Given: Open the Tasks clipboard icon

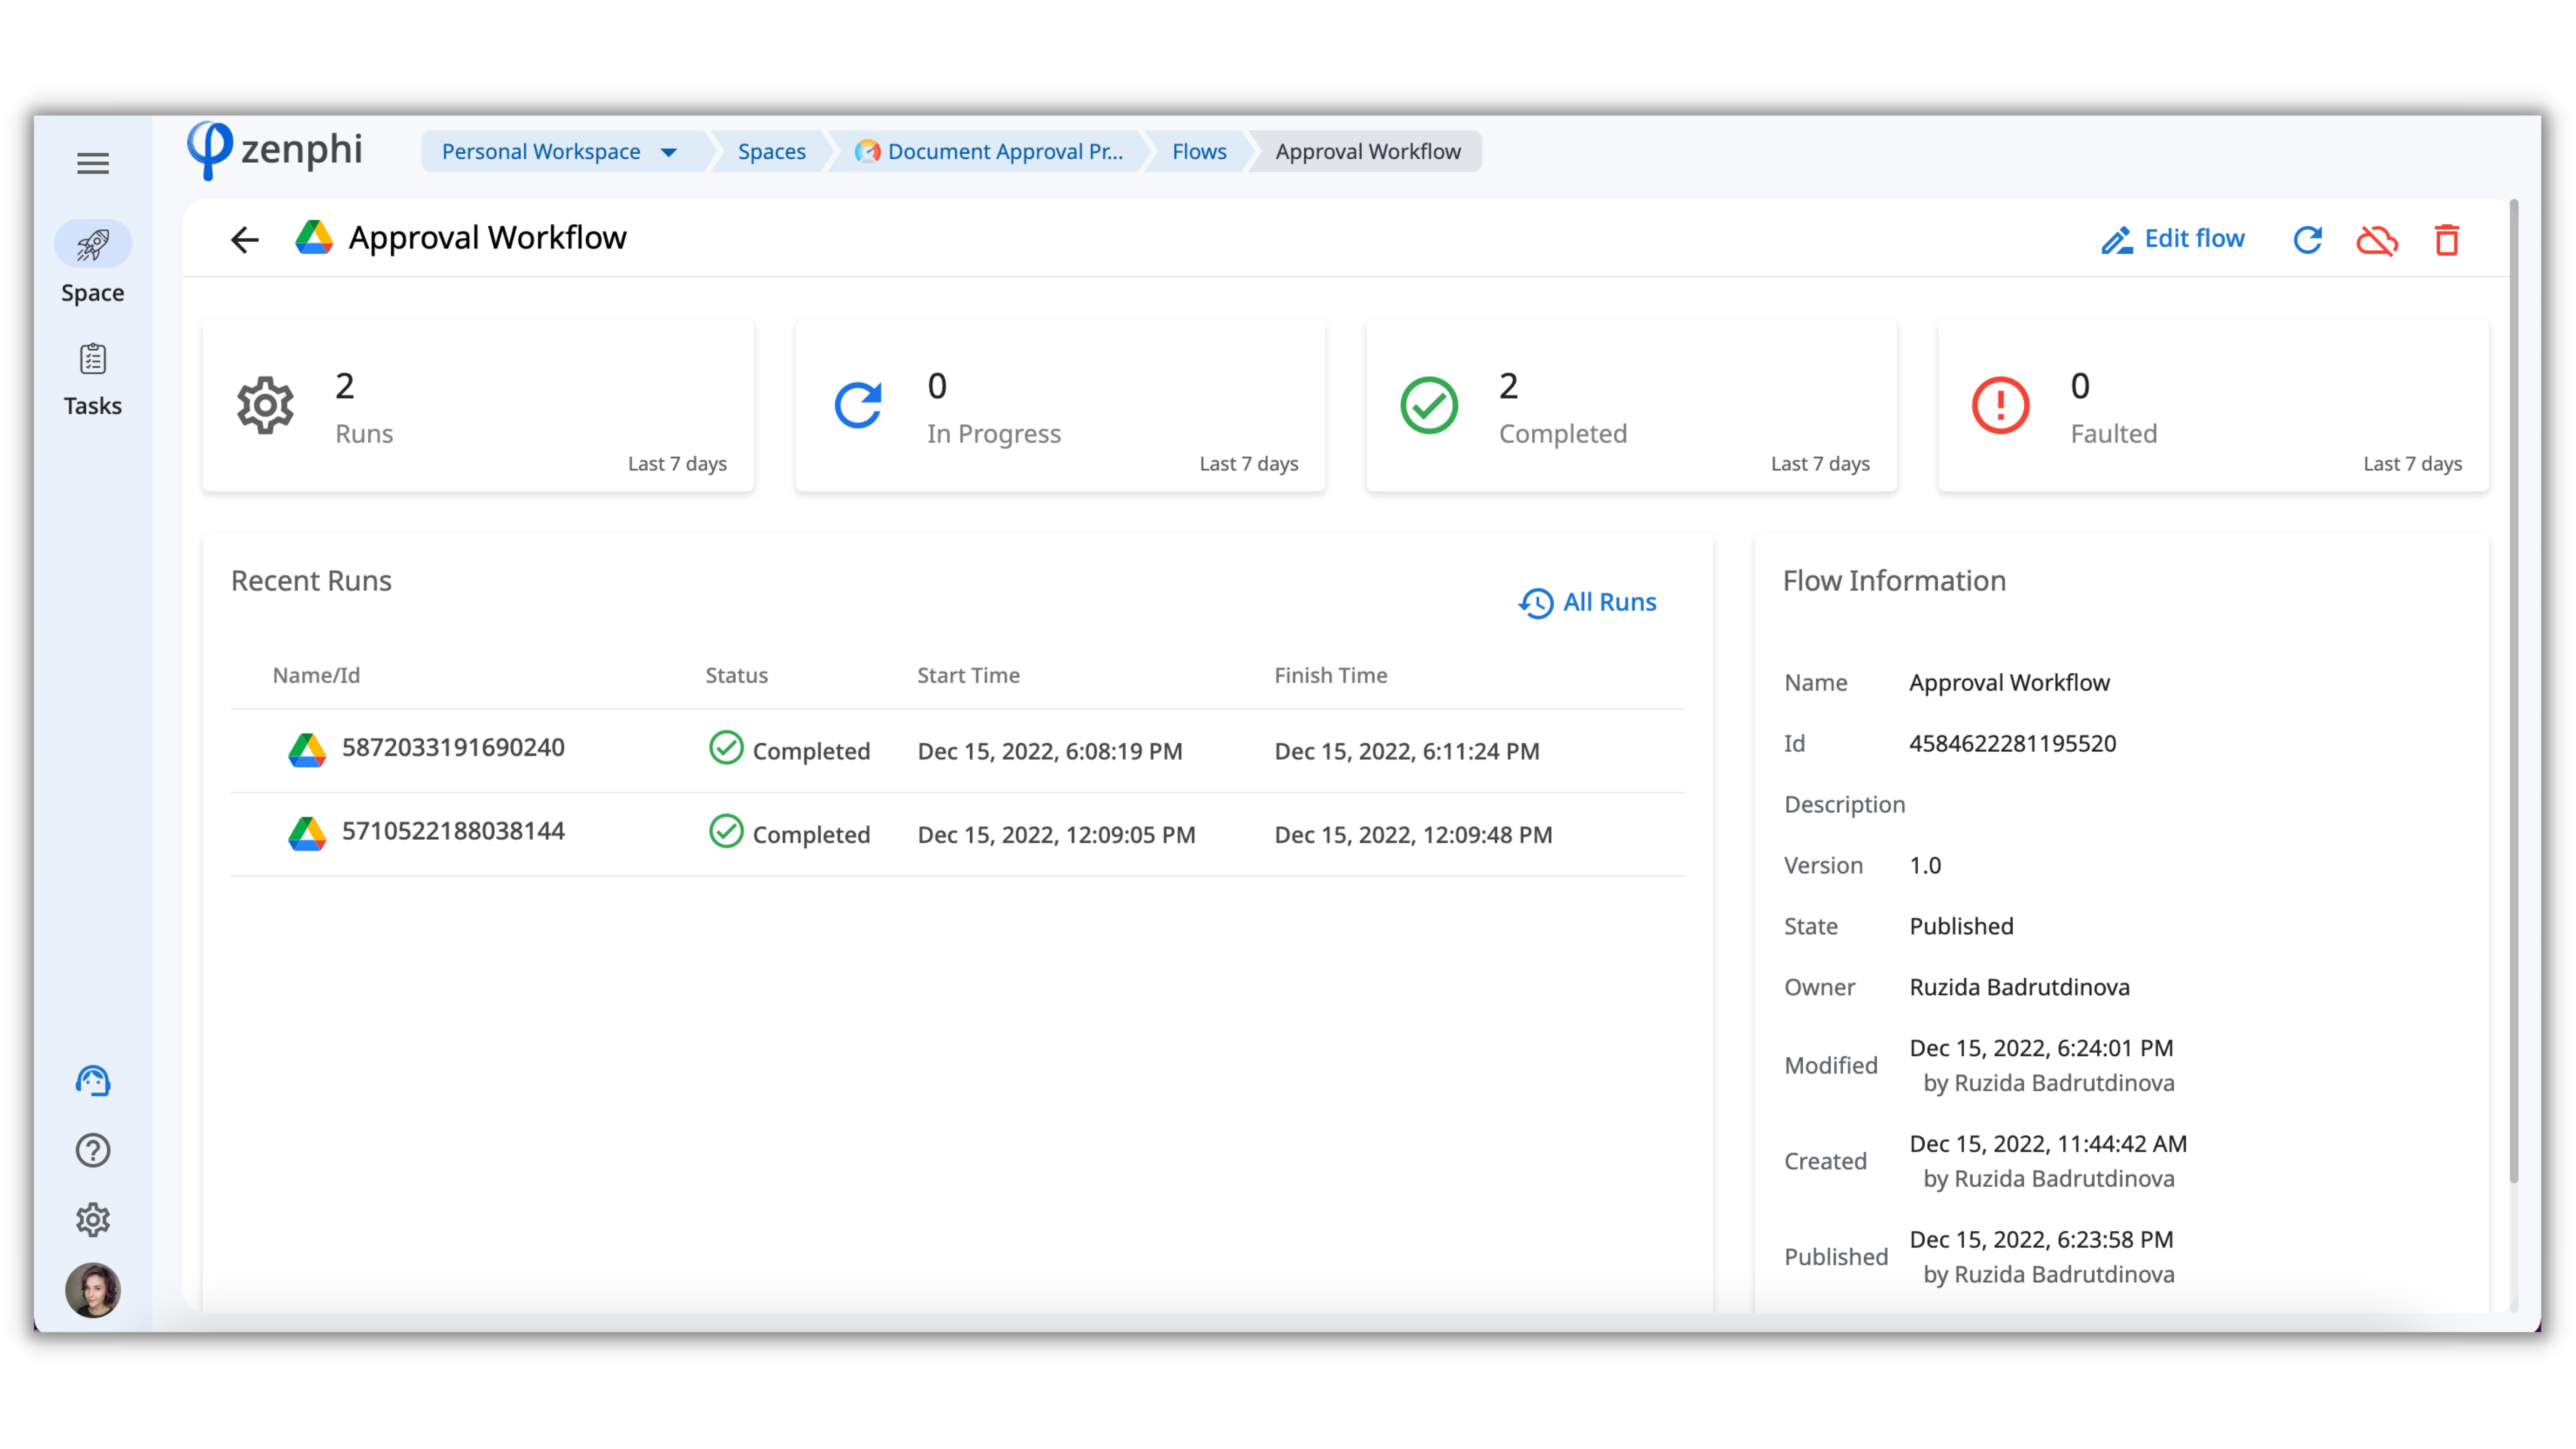Looking at the screenshot, I should click(x=93, y=359).
